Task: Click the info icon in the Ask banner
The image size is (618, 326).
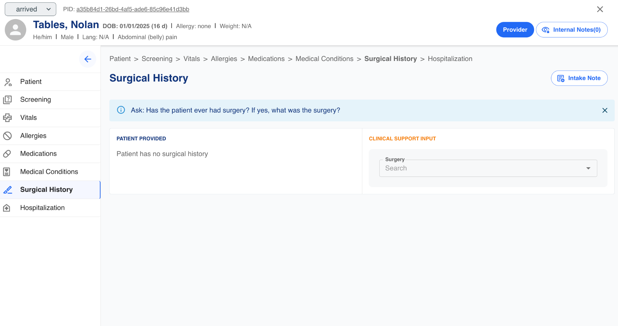Action: click(x=121, y=110)
